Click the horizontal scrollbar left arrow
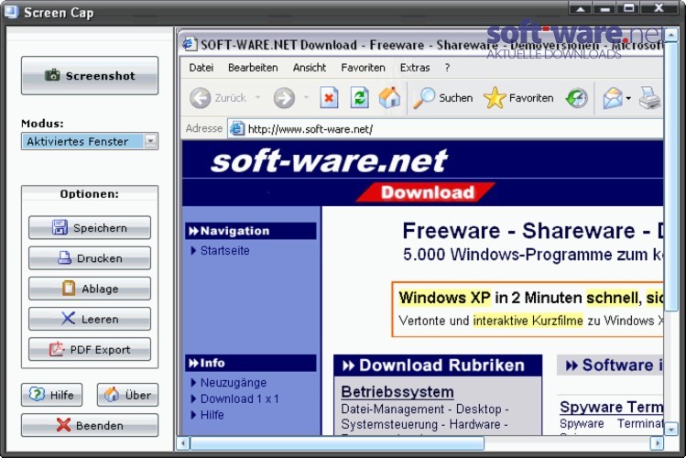The image size is (686, 458). 183,443
